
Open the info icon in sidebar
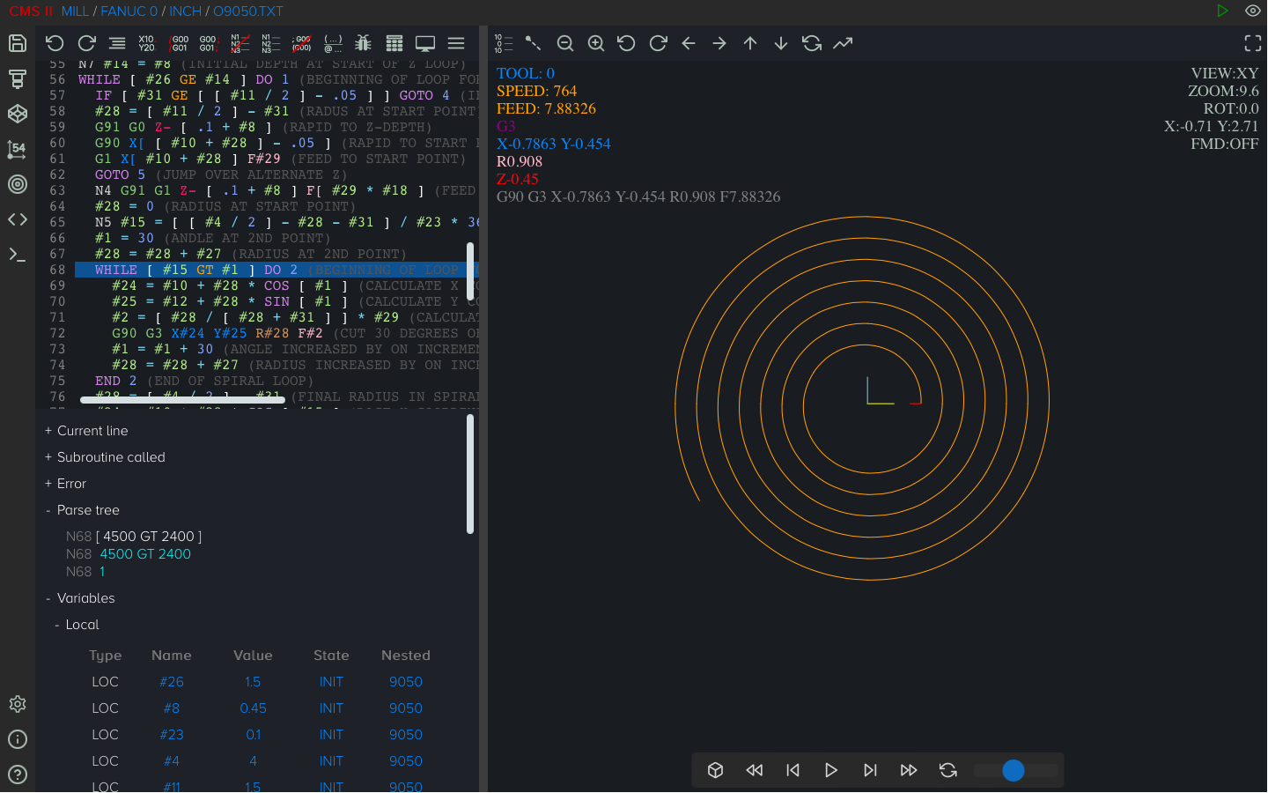click(x=18, y=739)
